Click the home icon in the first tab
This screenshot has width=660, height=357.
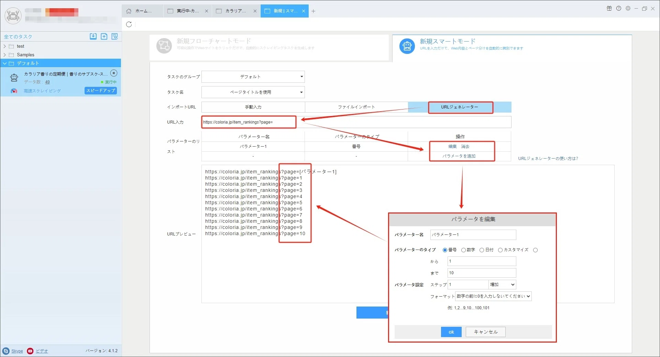click(129, 11)
